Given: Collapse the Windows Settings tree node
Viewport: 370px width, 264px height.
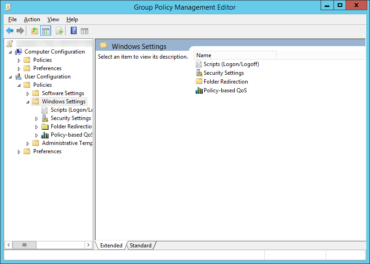Looking at the screenshot, I should pos(28,102).
